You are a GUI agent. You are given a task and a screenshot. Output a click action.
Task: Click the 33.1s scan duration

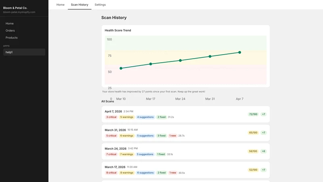point(170,154)
